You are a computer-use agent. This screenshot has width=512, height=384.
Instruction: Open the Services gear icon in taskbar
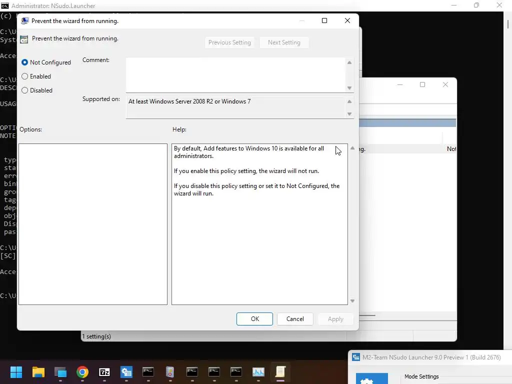[126, 372]
